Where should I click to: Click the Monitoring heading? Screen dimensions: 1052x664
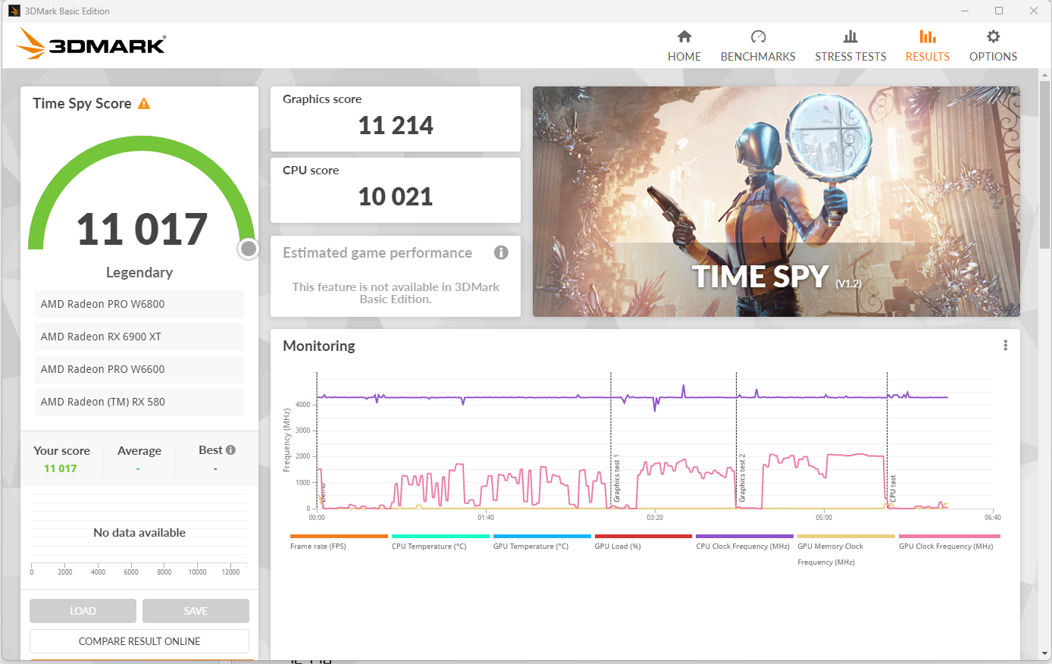pos(319,346)
